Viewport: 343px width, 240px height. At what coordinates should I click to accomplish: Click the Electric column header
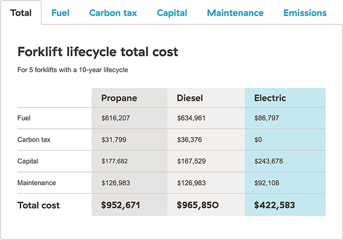[270, 98]
